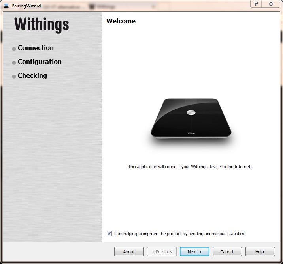
Task: Uncheck the anonymous statistics checkbox
Action: click(109, 234)
